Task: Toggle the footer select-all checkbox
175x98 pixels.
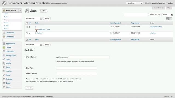Action: 27,39
